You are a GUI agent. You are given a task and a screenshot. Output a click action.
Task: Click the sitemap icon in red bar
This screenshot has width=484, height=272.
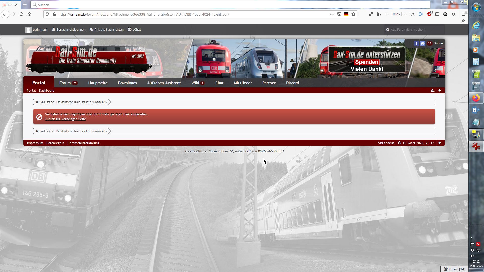[433, 90]
